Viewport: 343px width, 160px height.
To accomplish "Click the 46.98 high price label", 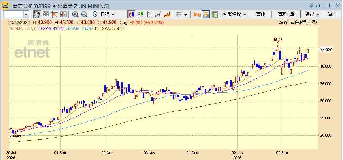I will [278, 40].
